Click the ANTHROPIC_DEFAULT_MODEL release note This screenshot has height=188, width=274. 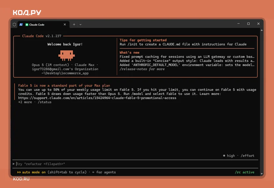pyautogui.click(x=187, y=65)
